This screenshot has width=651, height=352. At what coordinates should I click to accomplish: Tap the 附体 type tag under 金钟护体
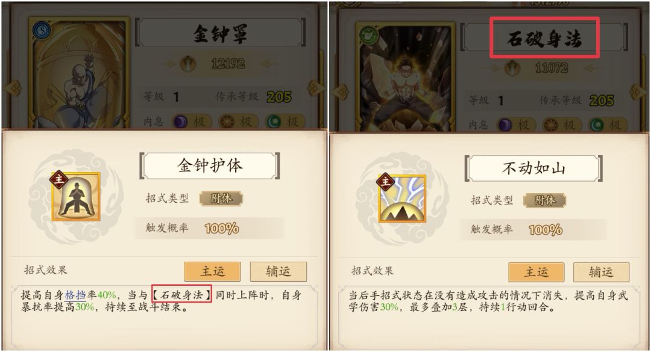(x=221, y=199)
